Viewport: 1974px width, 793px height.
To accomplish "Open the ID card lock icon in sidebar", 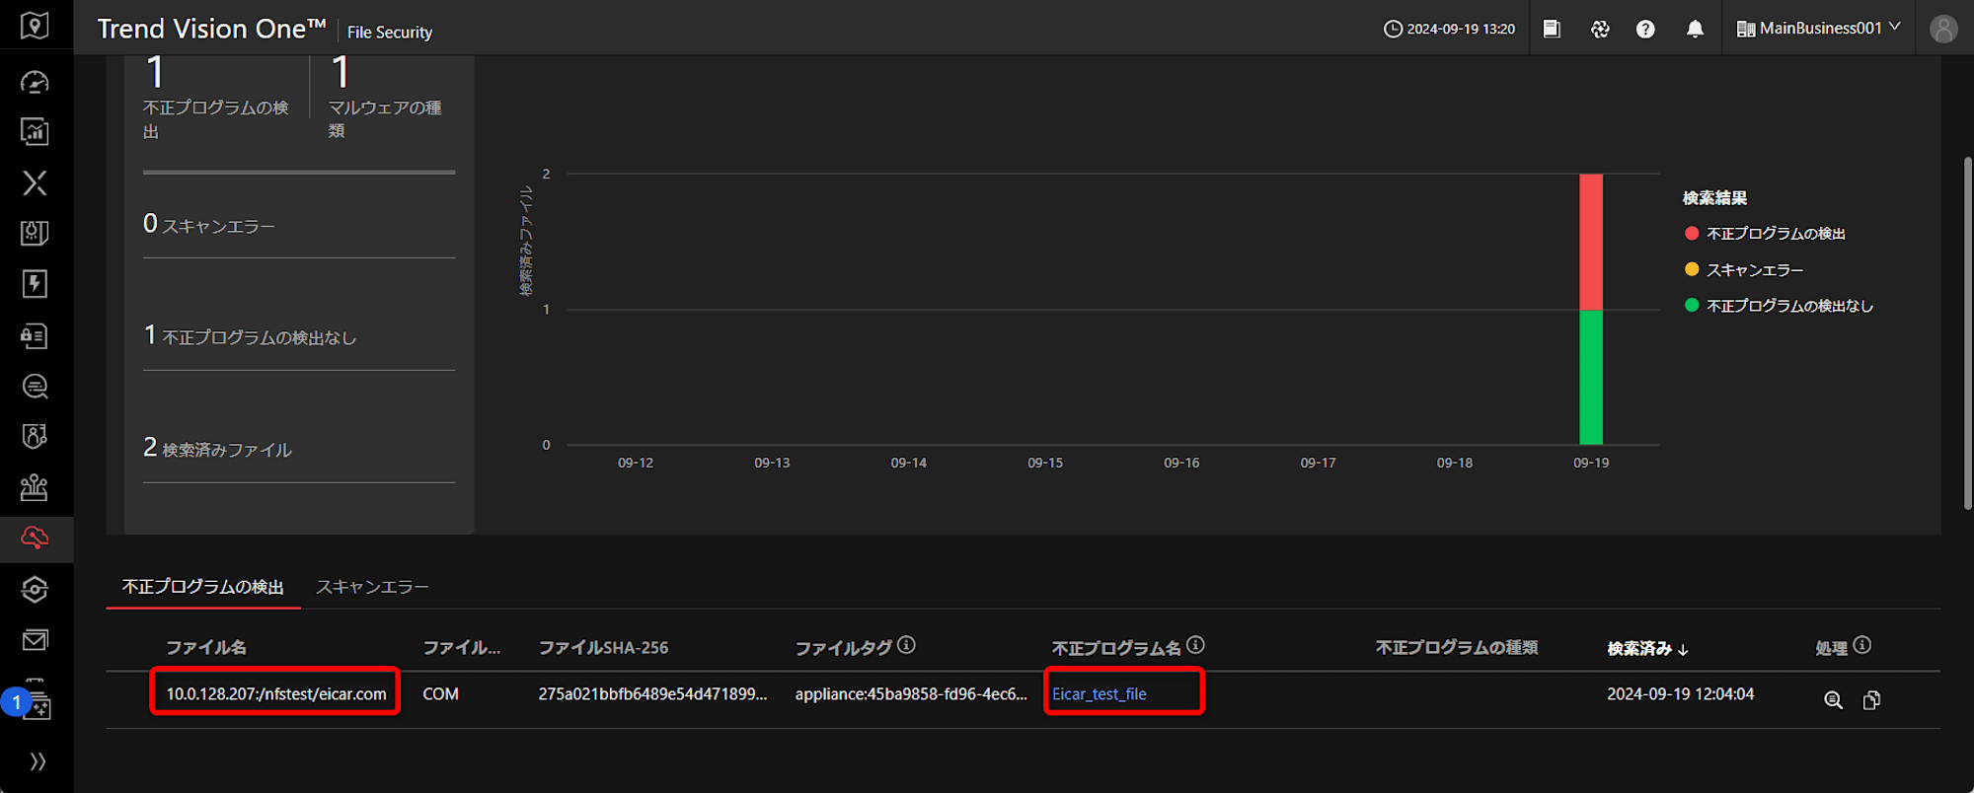I will (x=35, y=335).
